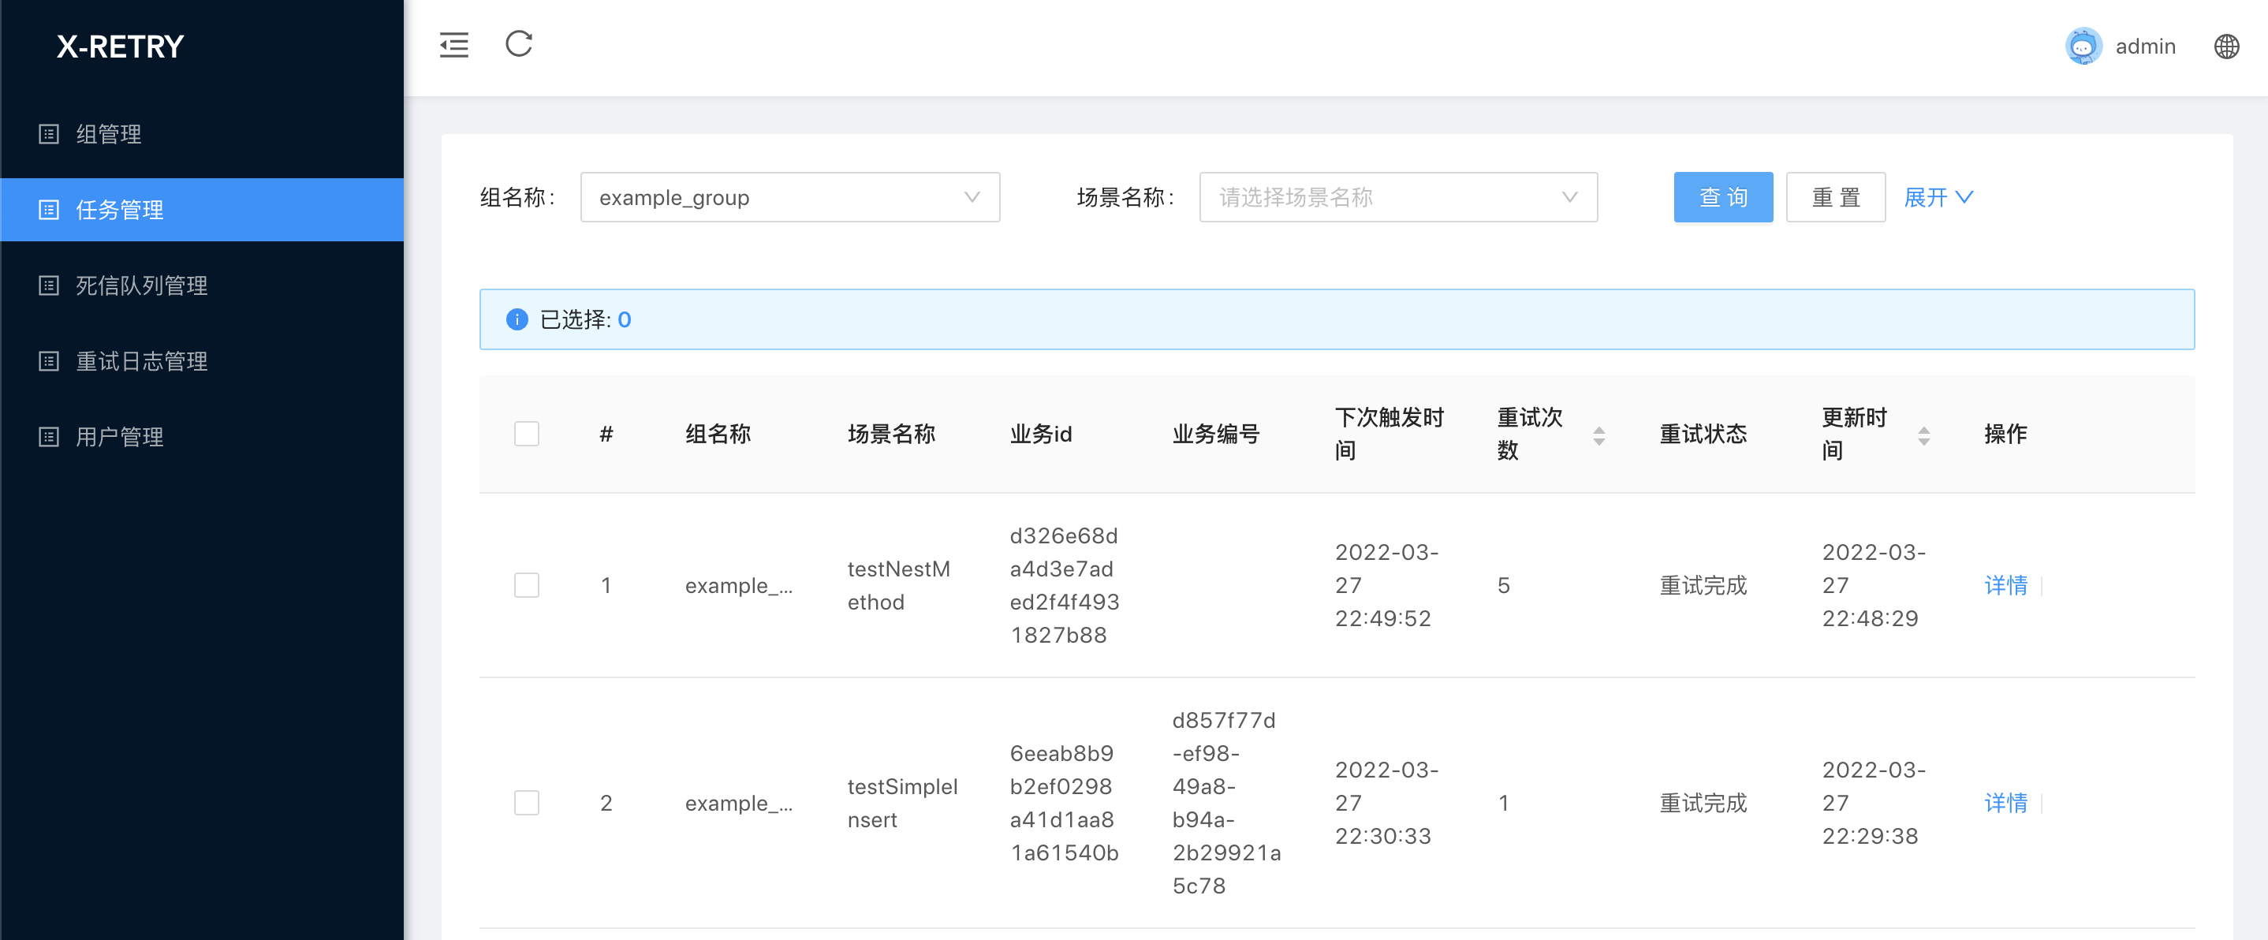The image size is (2268, 940).
Task: Expand more filters via 展开
Action: (x=1937, y=197)
